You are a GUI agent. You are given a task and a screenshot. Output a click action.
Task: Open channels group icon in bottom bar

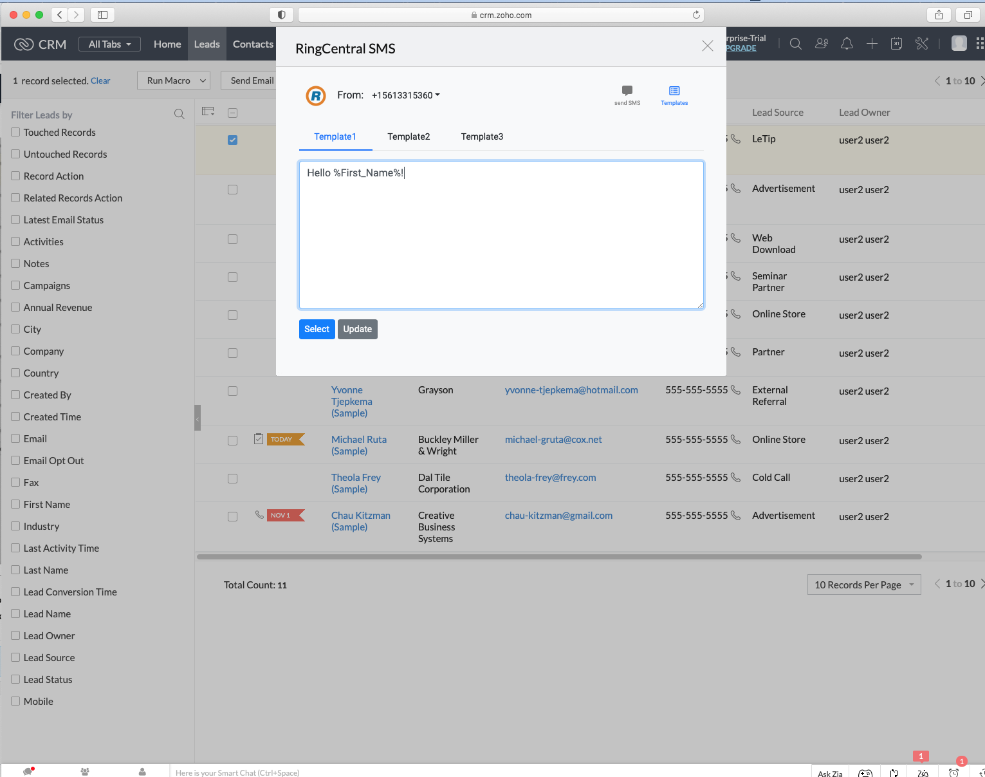coord(85,771)
